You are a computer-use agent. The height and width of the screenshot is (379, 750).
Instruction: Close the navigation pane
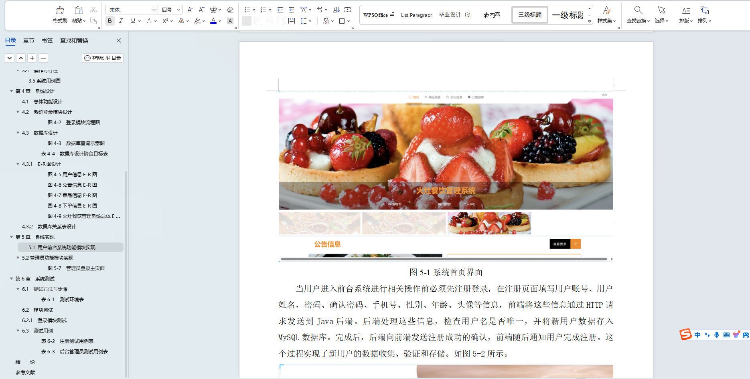(x=119, y=40)
